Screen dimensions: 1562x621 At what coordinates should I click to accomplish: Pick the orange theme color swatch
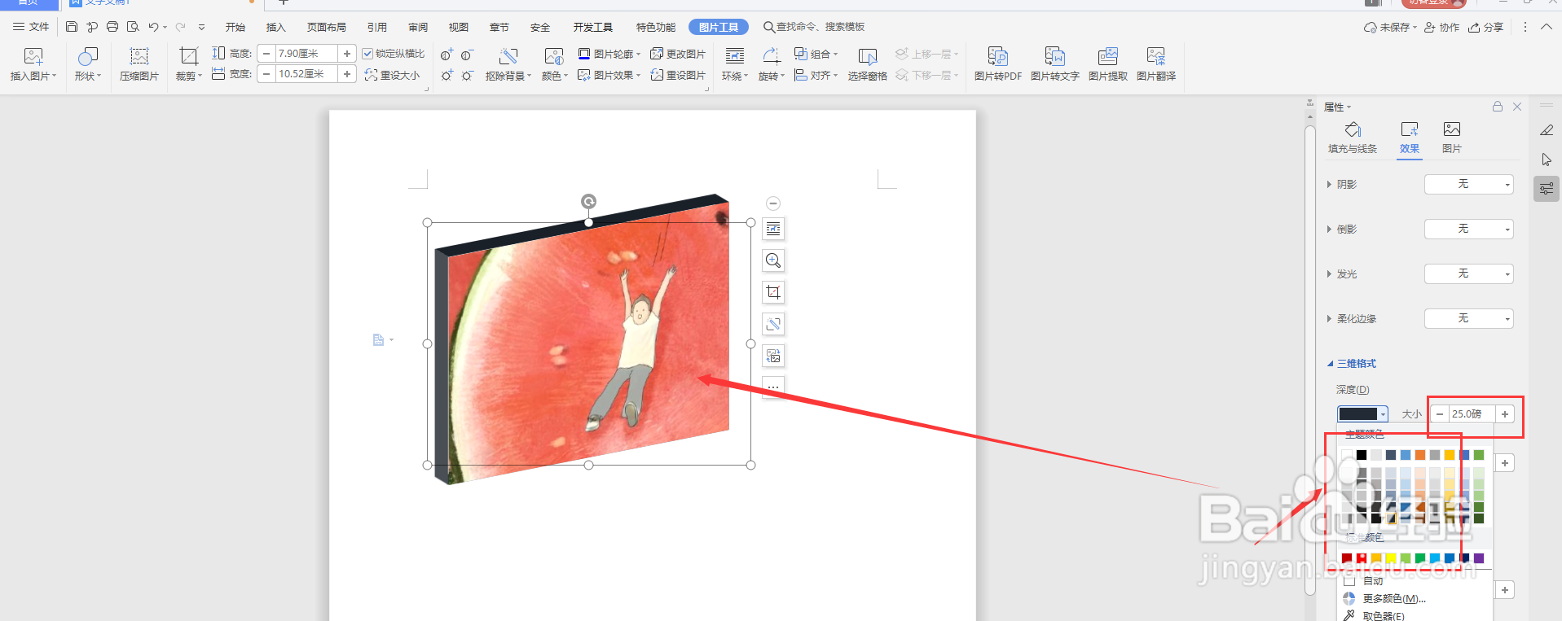(x=1420, y=455)
